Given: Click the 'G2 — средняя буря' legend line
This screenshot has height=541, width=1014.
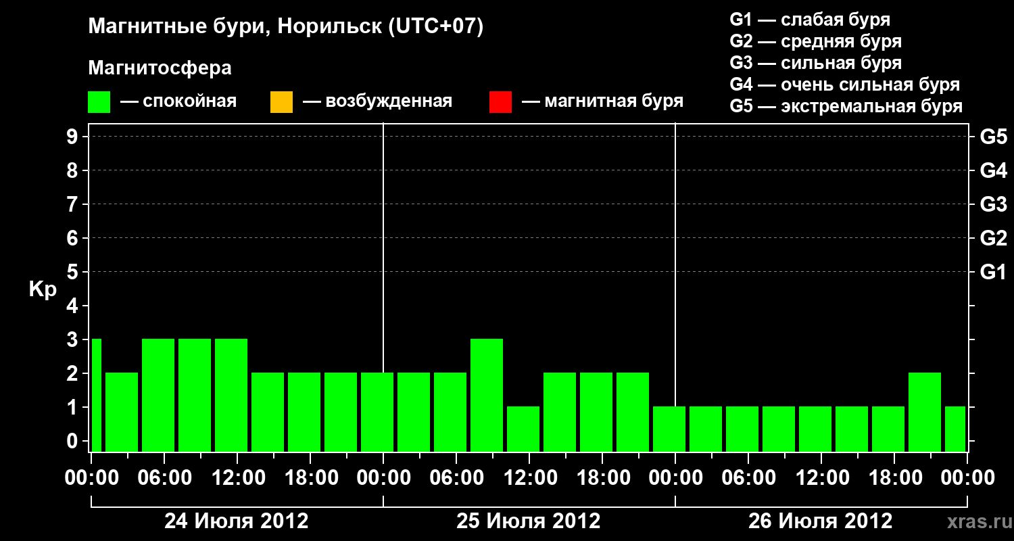Looking at the screenshot, I should pyautogui.click(x=815, y=41).
